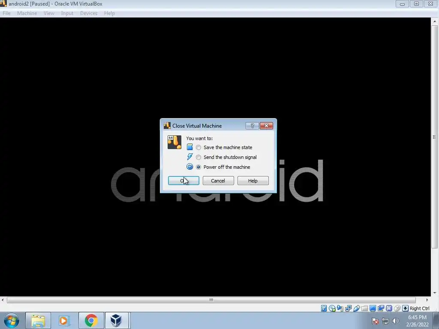The image size is (439, 329).
Task: Click the horizontal scrollbar left arrow
Action: pos(3,300)
